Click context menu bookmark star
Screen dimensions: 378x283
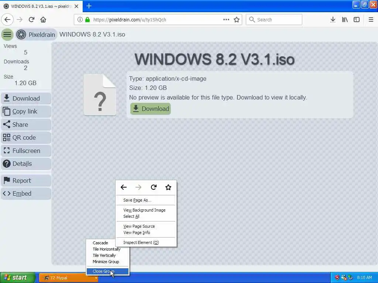[x=168, y=187]
